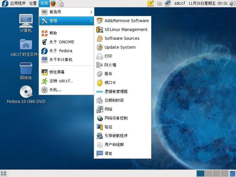Image resolution: width=236 pixels, height=177 pixels.
Task: Open the 回收站 trash desktop icon
Action: (26, 71)
